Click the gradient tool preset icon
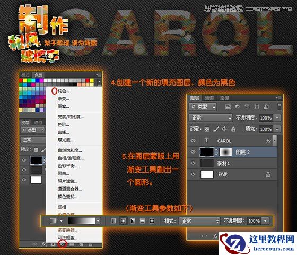Image resolution: width=297 pixels, height=255 pixels. pos(53,221)
